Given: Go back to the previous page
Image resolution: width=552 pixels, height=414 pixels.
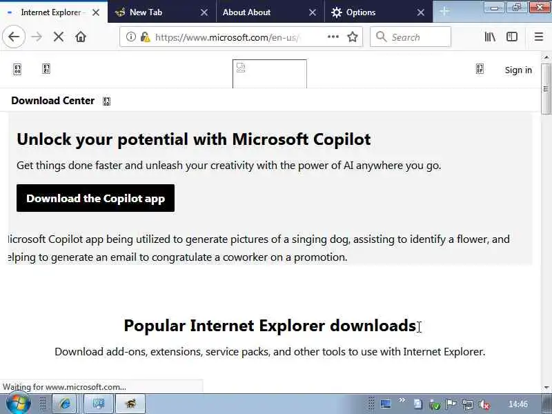Looking at the screenshot, I should point(14,37).
